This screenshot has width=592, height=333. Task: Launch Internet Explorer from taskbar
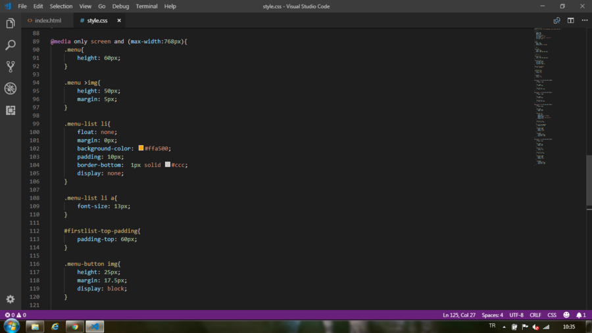tap(55, 326)
